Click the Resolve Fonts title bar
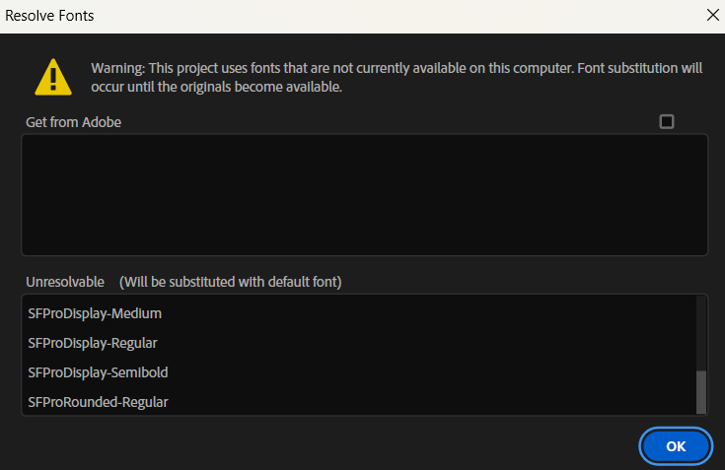 tap(296, 16)
